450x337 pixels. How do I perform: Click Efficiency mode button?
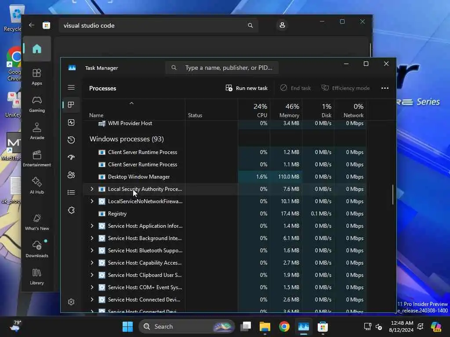pos(345,88)
